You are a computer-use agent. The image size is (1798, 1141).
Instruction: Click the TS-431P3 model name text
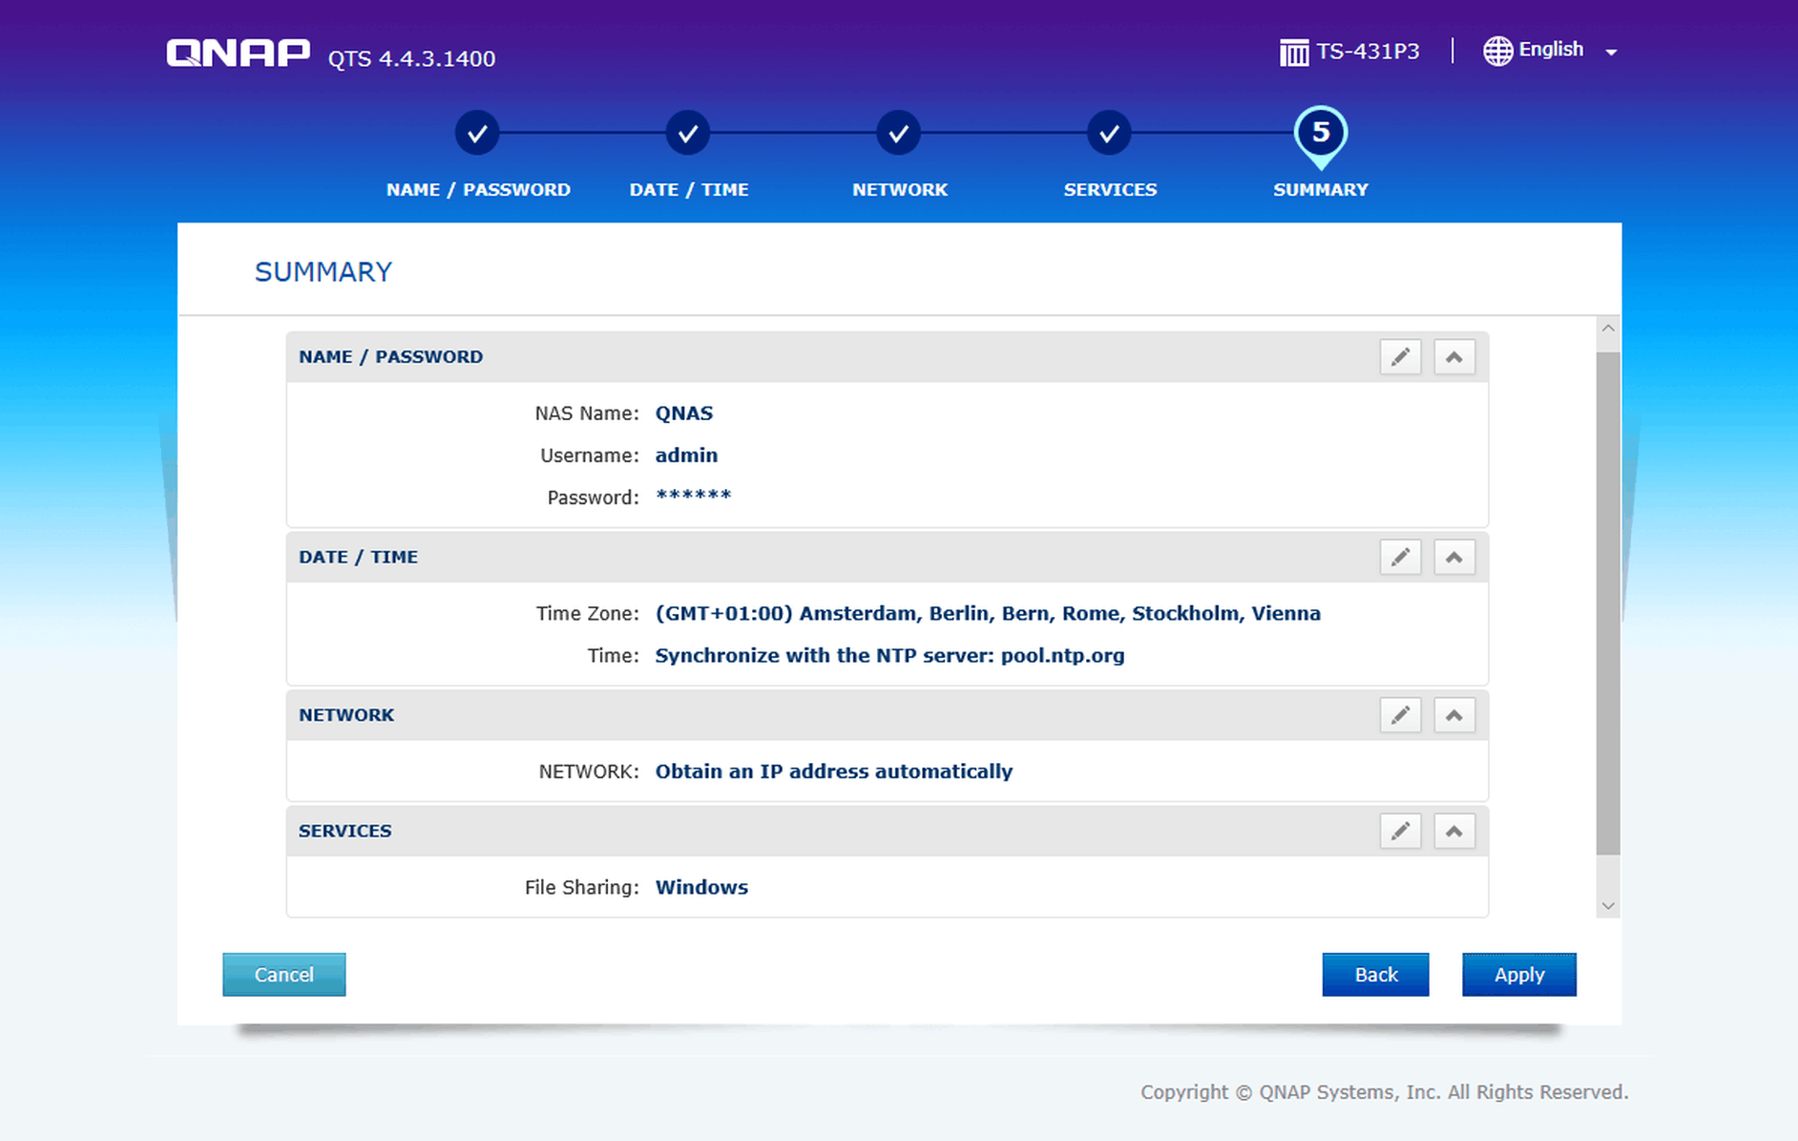1368,52
